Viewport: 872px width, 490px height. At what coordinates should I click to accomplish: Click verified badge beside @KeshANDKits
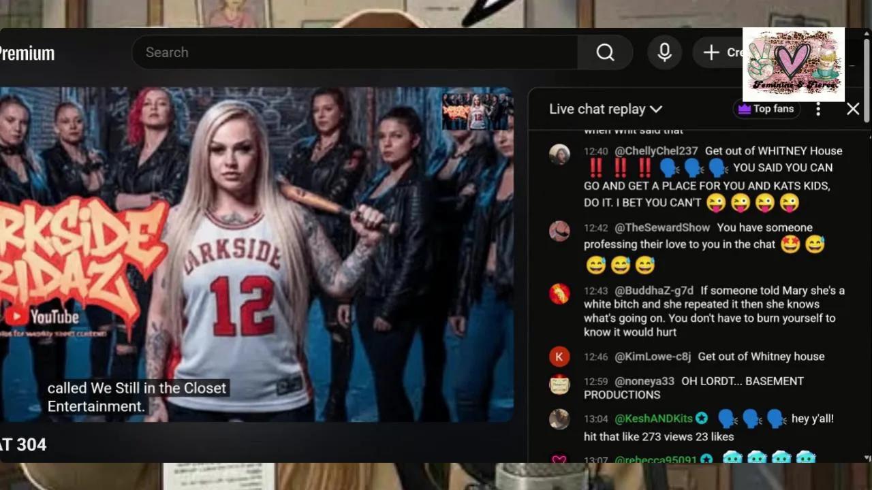702,419
